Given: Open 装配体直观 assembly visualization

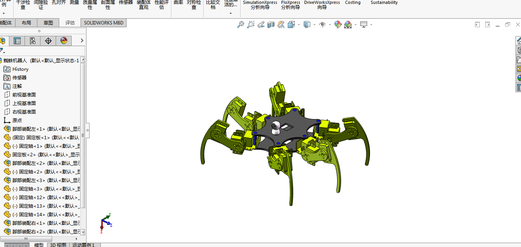Looking at the screenshot, I should click(144, 5).
